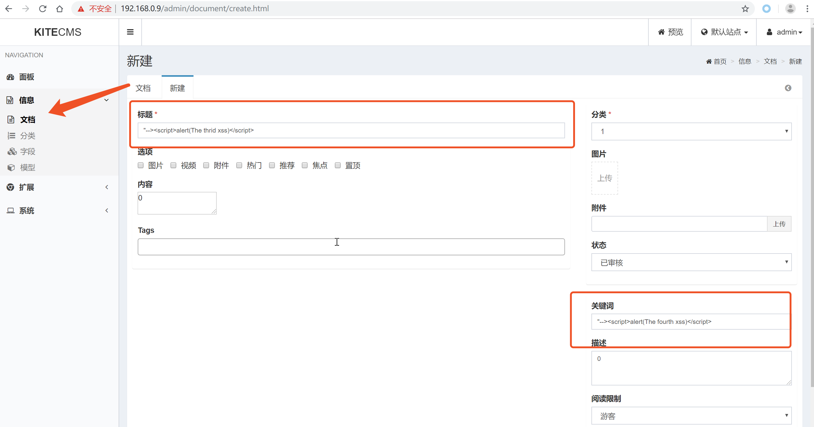Screen dimensions: 814x427
Task: Click the 图片 upload placeholder box
Action: [604, 178]
